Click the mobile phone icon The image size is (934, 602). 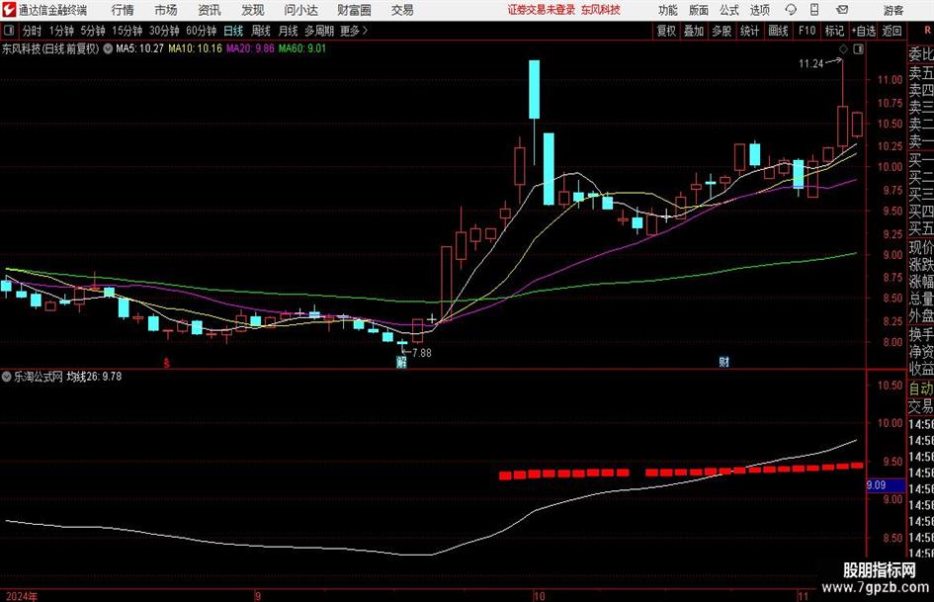(x=814, y=10)
